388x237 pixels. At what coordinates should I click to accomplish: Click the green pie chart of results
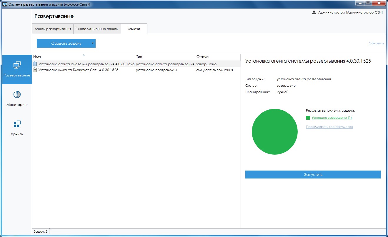coord(274,132)
